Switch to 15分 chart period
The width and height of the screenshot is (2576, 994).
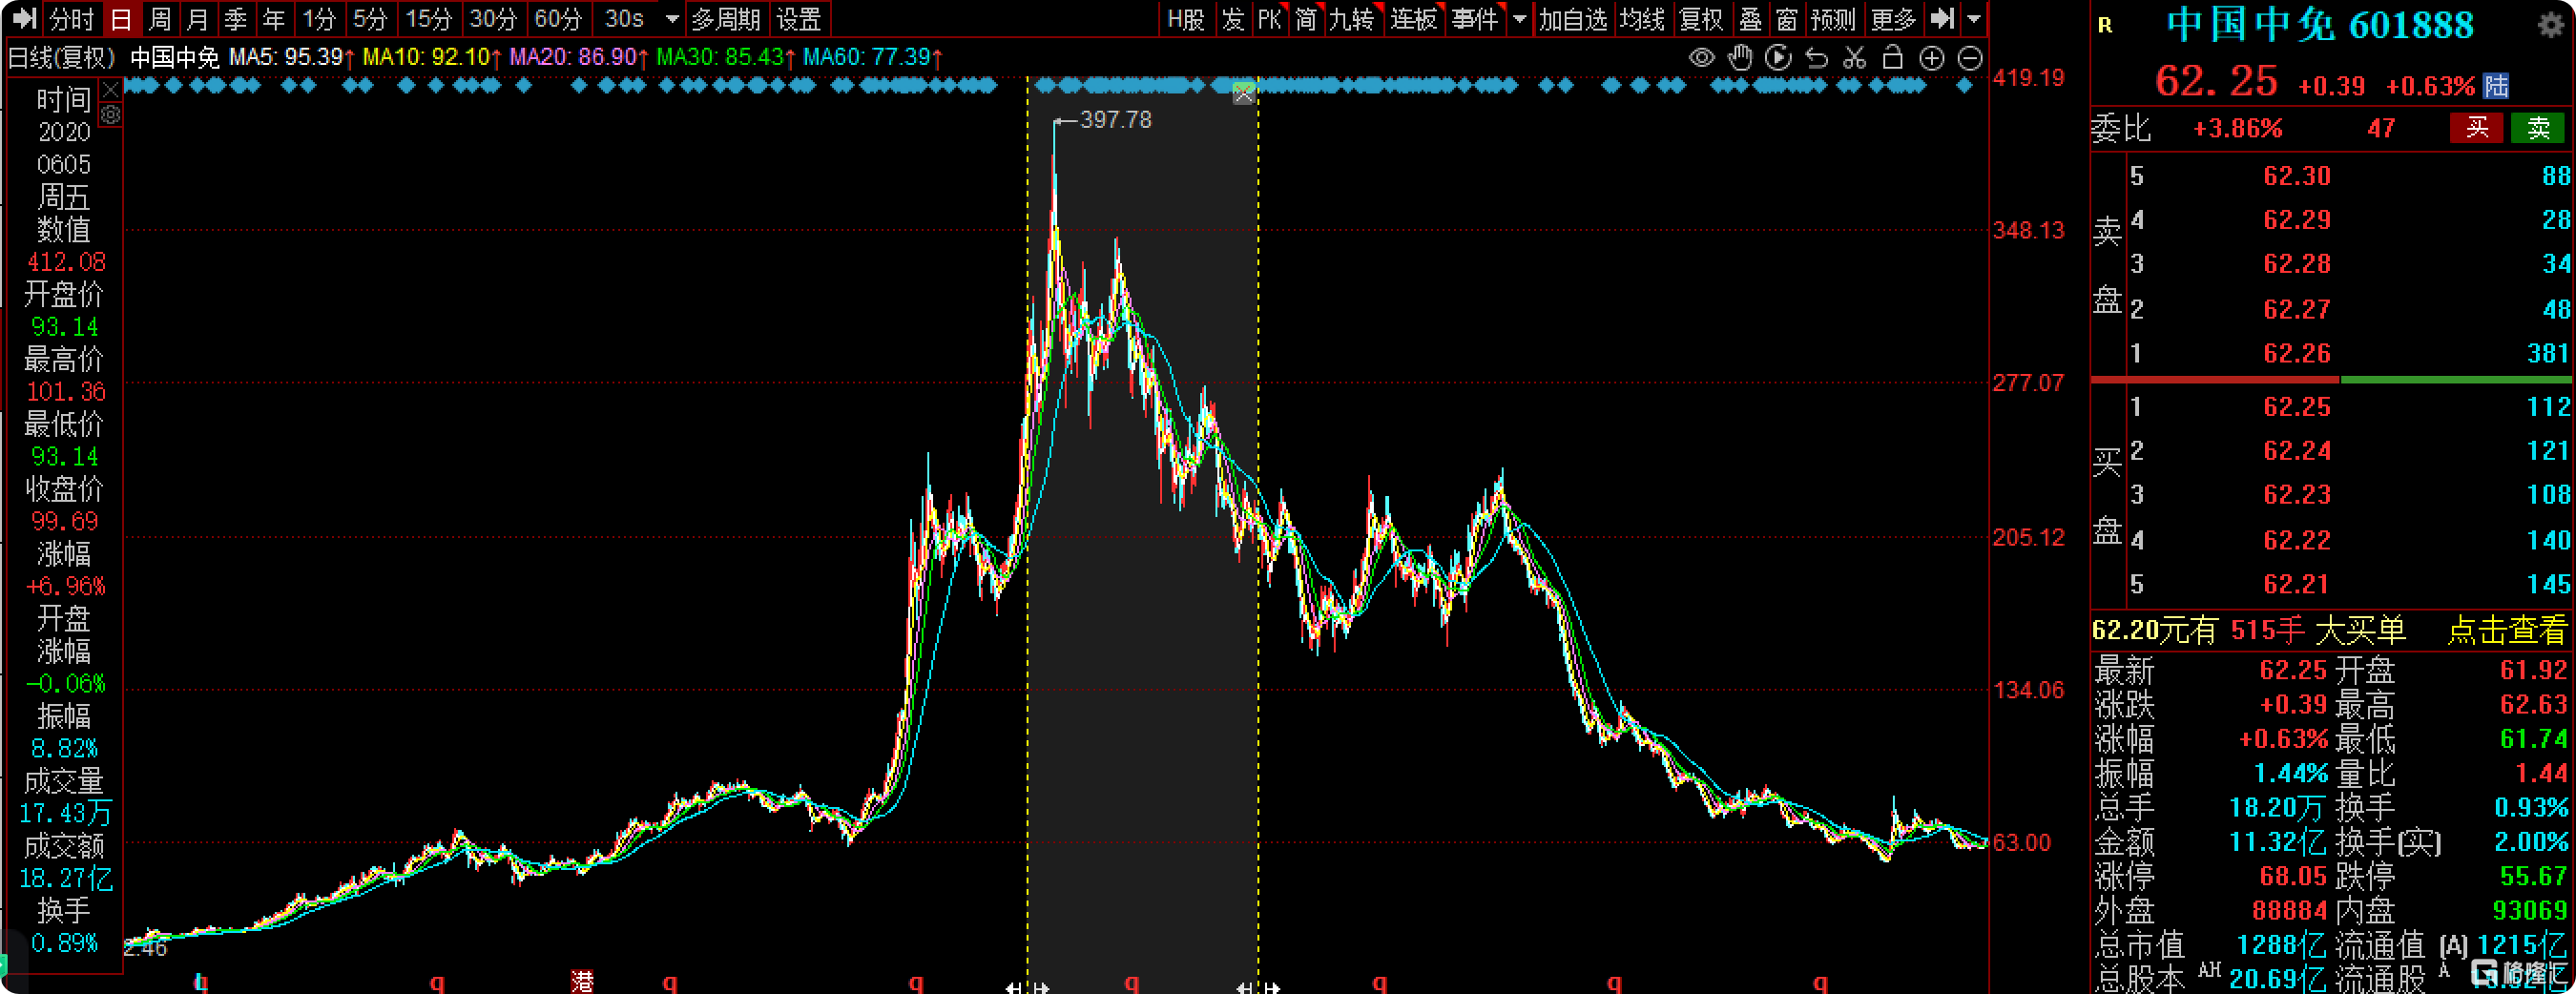pos(429,18)
